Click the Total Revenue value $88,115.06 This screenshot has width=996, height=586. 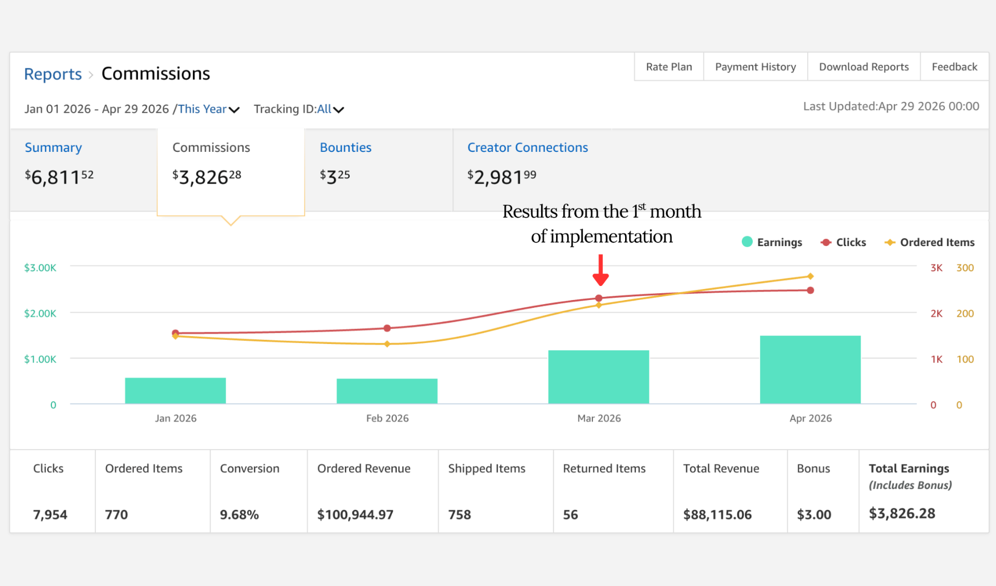pos(717,514)
